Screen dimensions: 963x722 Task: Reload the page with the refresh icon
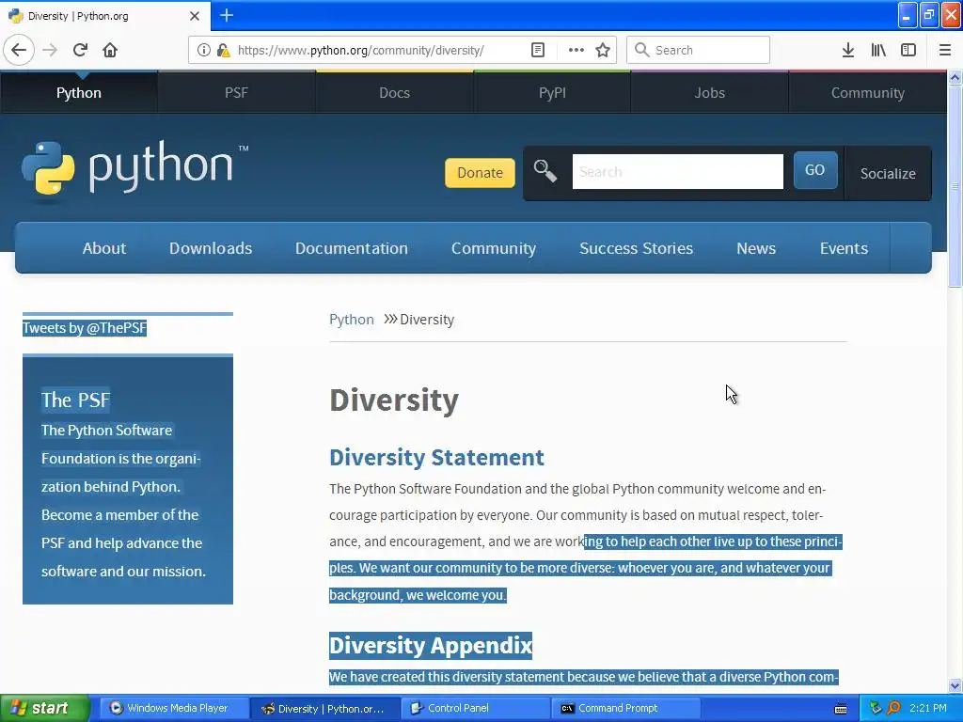click(80, 50)
